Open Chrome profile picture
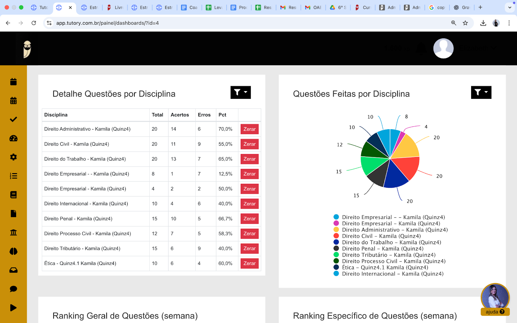Image resolution: width=517 pixels, height=323 pixels. coord(496,23)
